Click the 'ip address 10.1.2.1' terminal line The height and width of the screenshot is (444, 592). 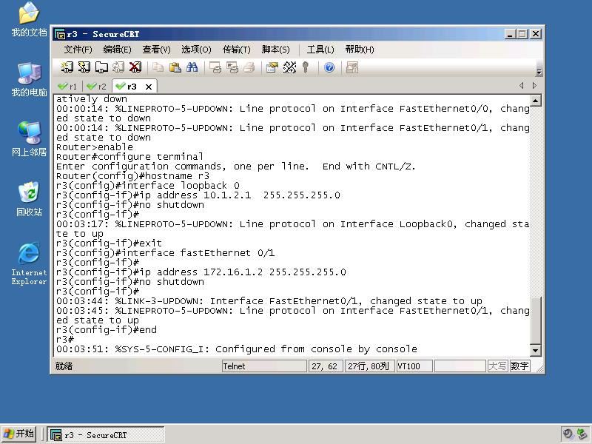pyautogui.click(x=198, y=195)
